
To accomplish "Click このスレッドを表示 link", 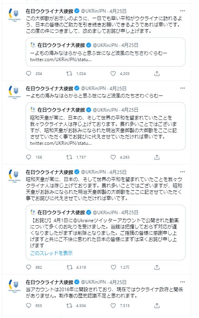I will coord(51,253).
